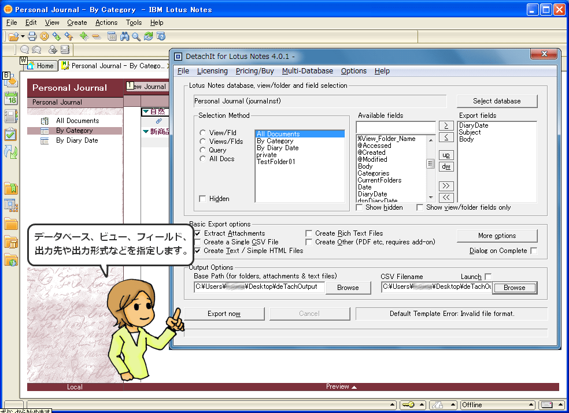Open the To Do checklist bookmark icon
The width and height of the screenshot is (569, 413).
pos(11,134)
